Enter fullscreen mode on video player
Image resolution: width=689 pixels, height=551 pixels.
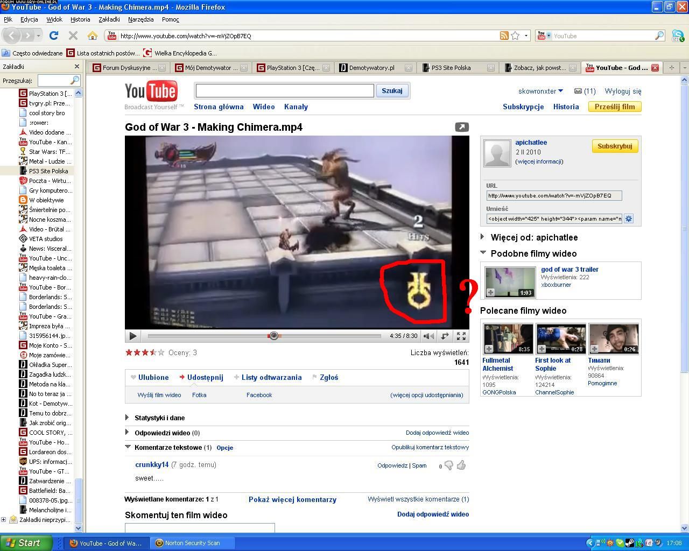(461, 336)
